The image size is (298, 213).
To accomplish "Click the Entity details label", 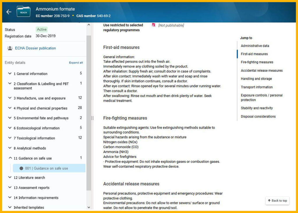I will (x=15, y=63).
